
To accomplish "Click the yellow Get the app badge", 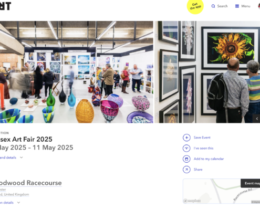I will click(x=195, y=6).
